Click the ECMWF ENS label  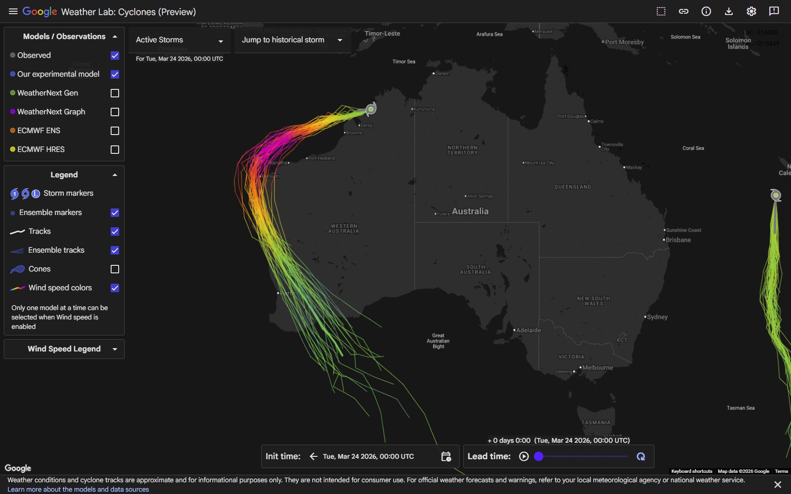[39, 131]
